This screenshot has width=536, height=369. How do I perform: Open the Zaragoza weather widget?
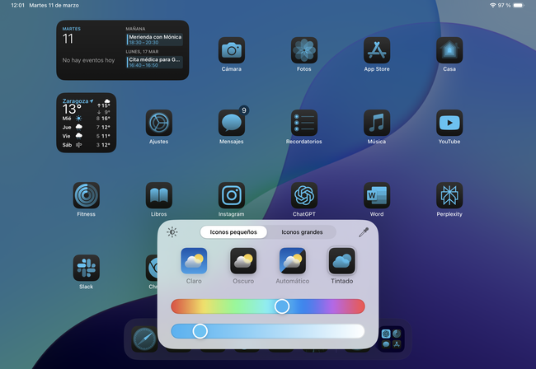click(86, 123)
